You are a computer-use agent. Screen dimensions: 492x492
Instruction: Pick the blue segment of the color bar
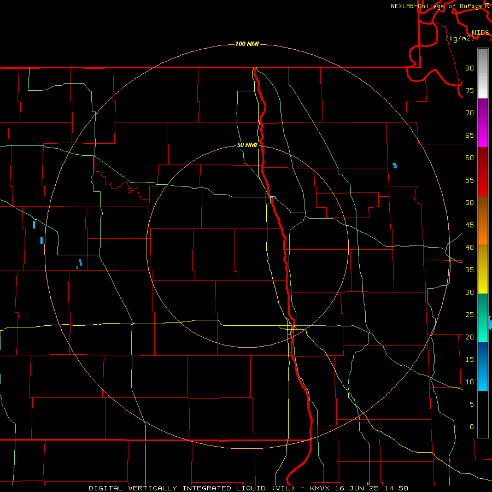483,366
